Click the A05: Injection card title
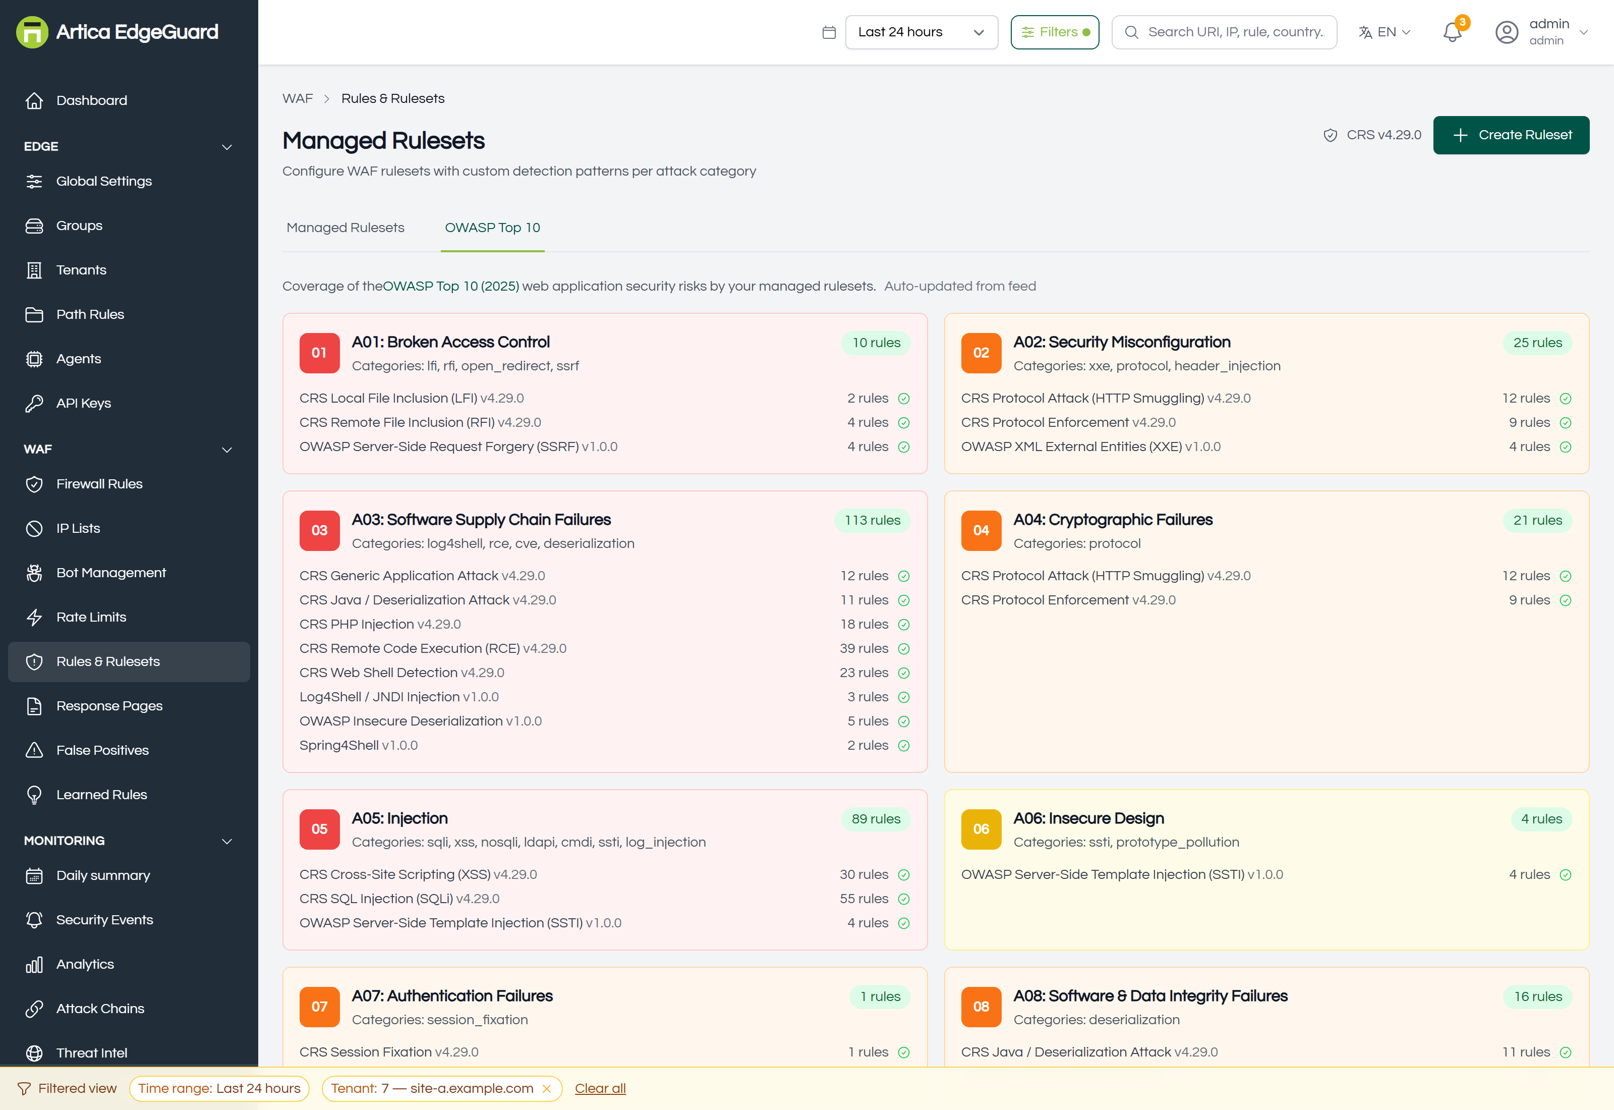Image resolution: width=1614 pixels, height=1110 pixels. coord(399,818)
